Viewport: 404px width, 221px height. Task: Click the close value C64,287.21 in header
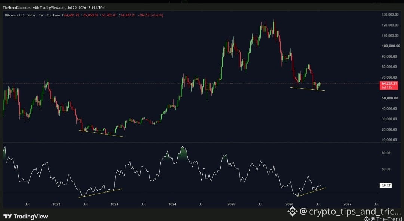(127, 15)
